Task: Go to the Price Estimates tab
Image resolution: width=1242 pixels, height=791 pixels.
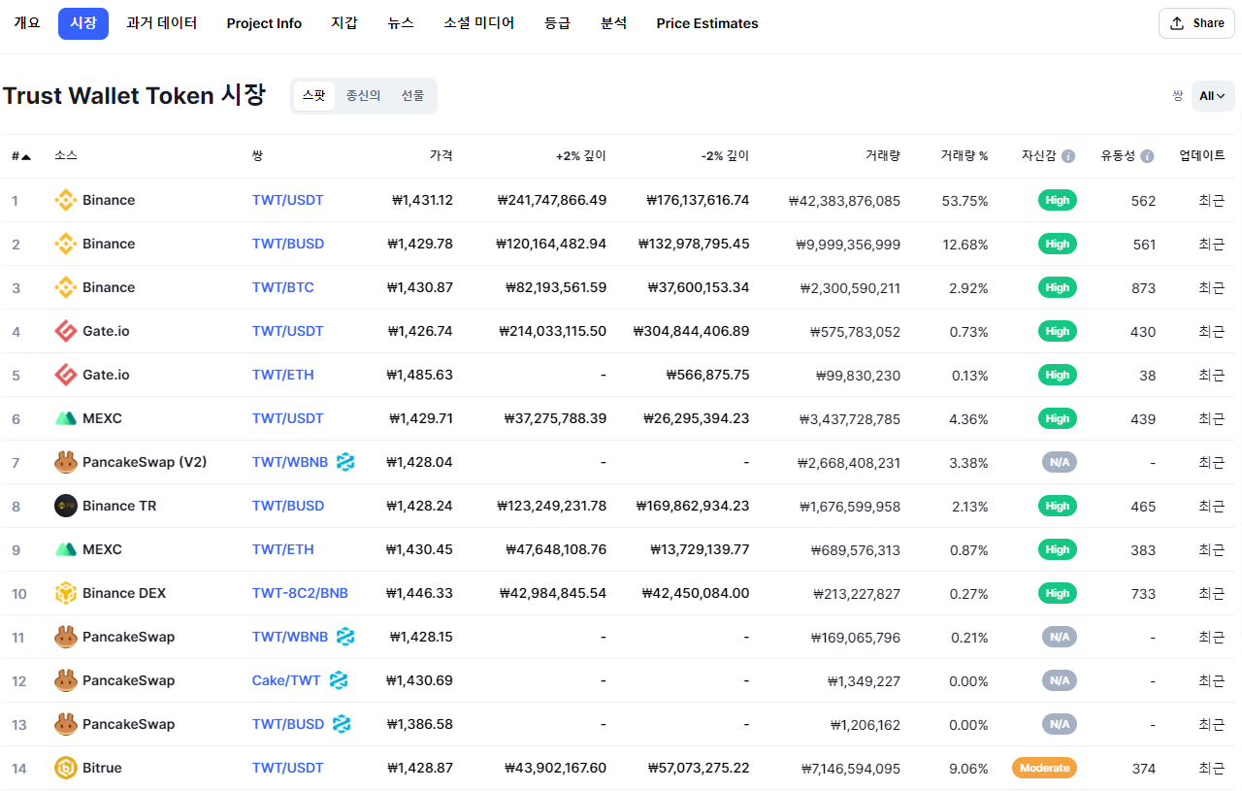Action: tap(707, 23)
